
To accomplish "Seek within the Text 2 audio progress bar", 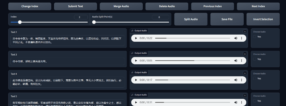I will [192, 38].
